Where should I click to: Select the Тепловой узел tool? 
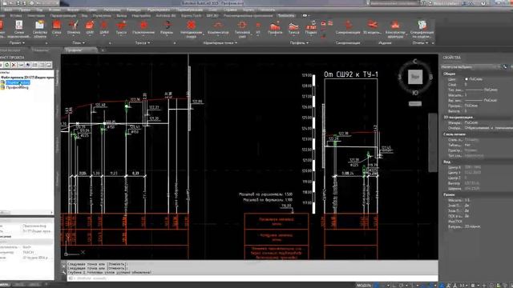pyautogui.click(x=242, y=29)
